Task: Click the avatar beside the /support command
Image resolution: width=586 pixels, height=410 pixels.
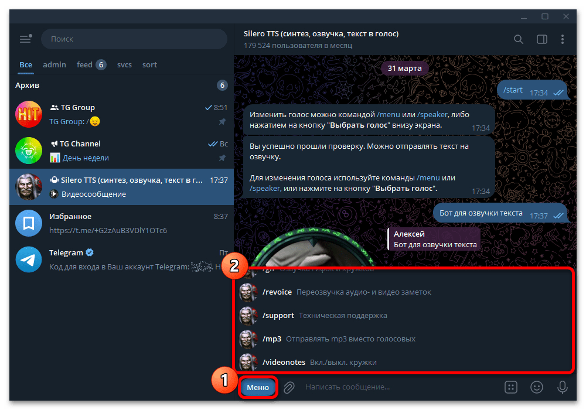Action: 248,316
